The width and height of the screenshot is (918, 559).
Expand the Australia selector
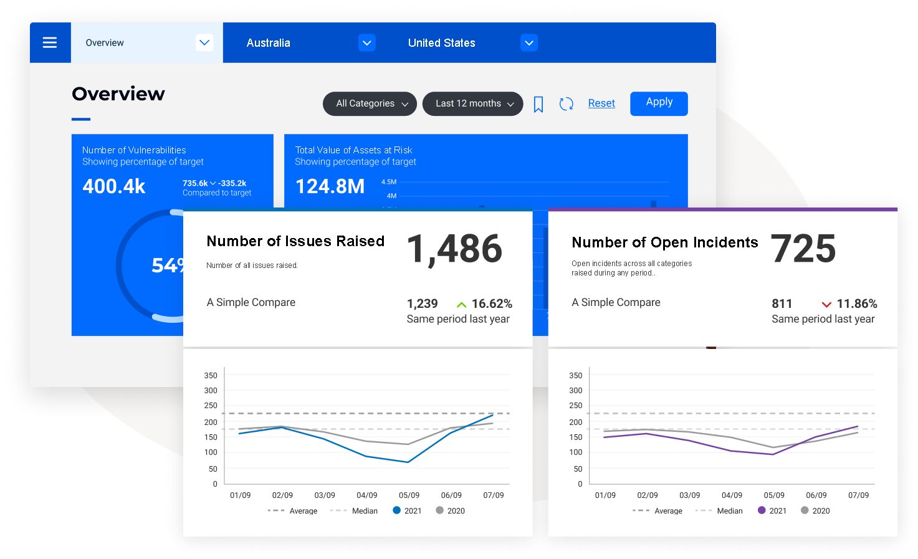pyautogui.click(x=367, y=42)
